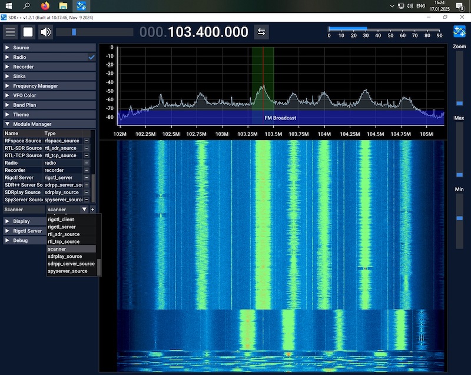The width and height of the screenshot is (471, 375).
Task: Remove the Rigctl Server module
Action: 87,177
